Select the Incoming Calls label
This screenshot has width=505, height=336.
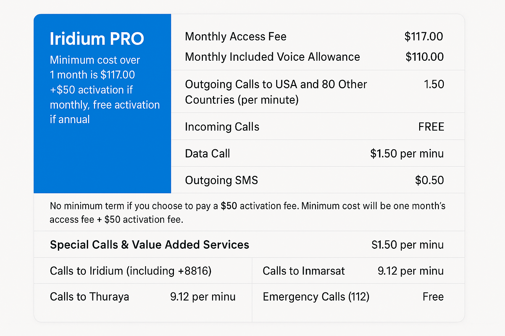point(222,127)
